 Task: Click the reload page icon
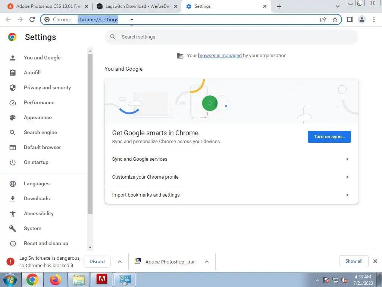32,19
